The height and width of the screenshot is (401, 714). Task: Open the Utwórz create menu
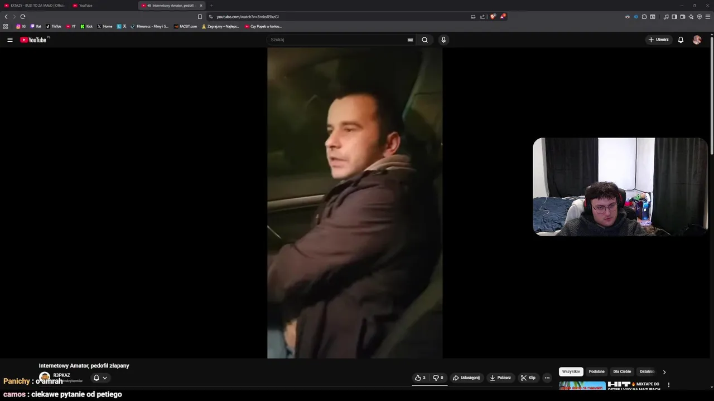(658, 40)
